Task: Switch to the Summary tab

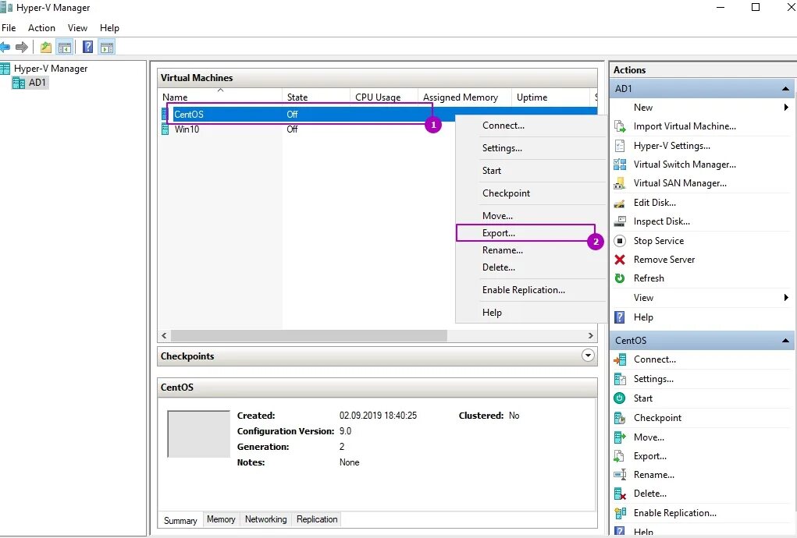Action: click(180, 520)
